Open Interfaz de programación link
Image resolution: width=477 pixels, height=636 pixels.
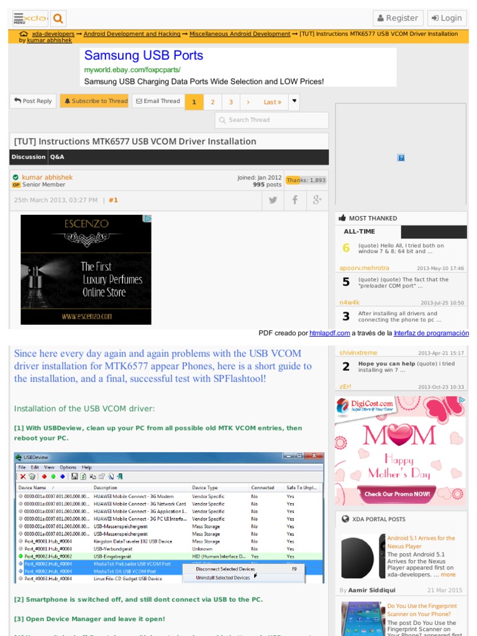[x=431, y=334]
